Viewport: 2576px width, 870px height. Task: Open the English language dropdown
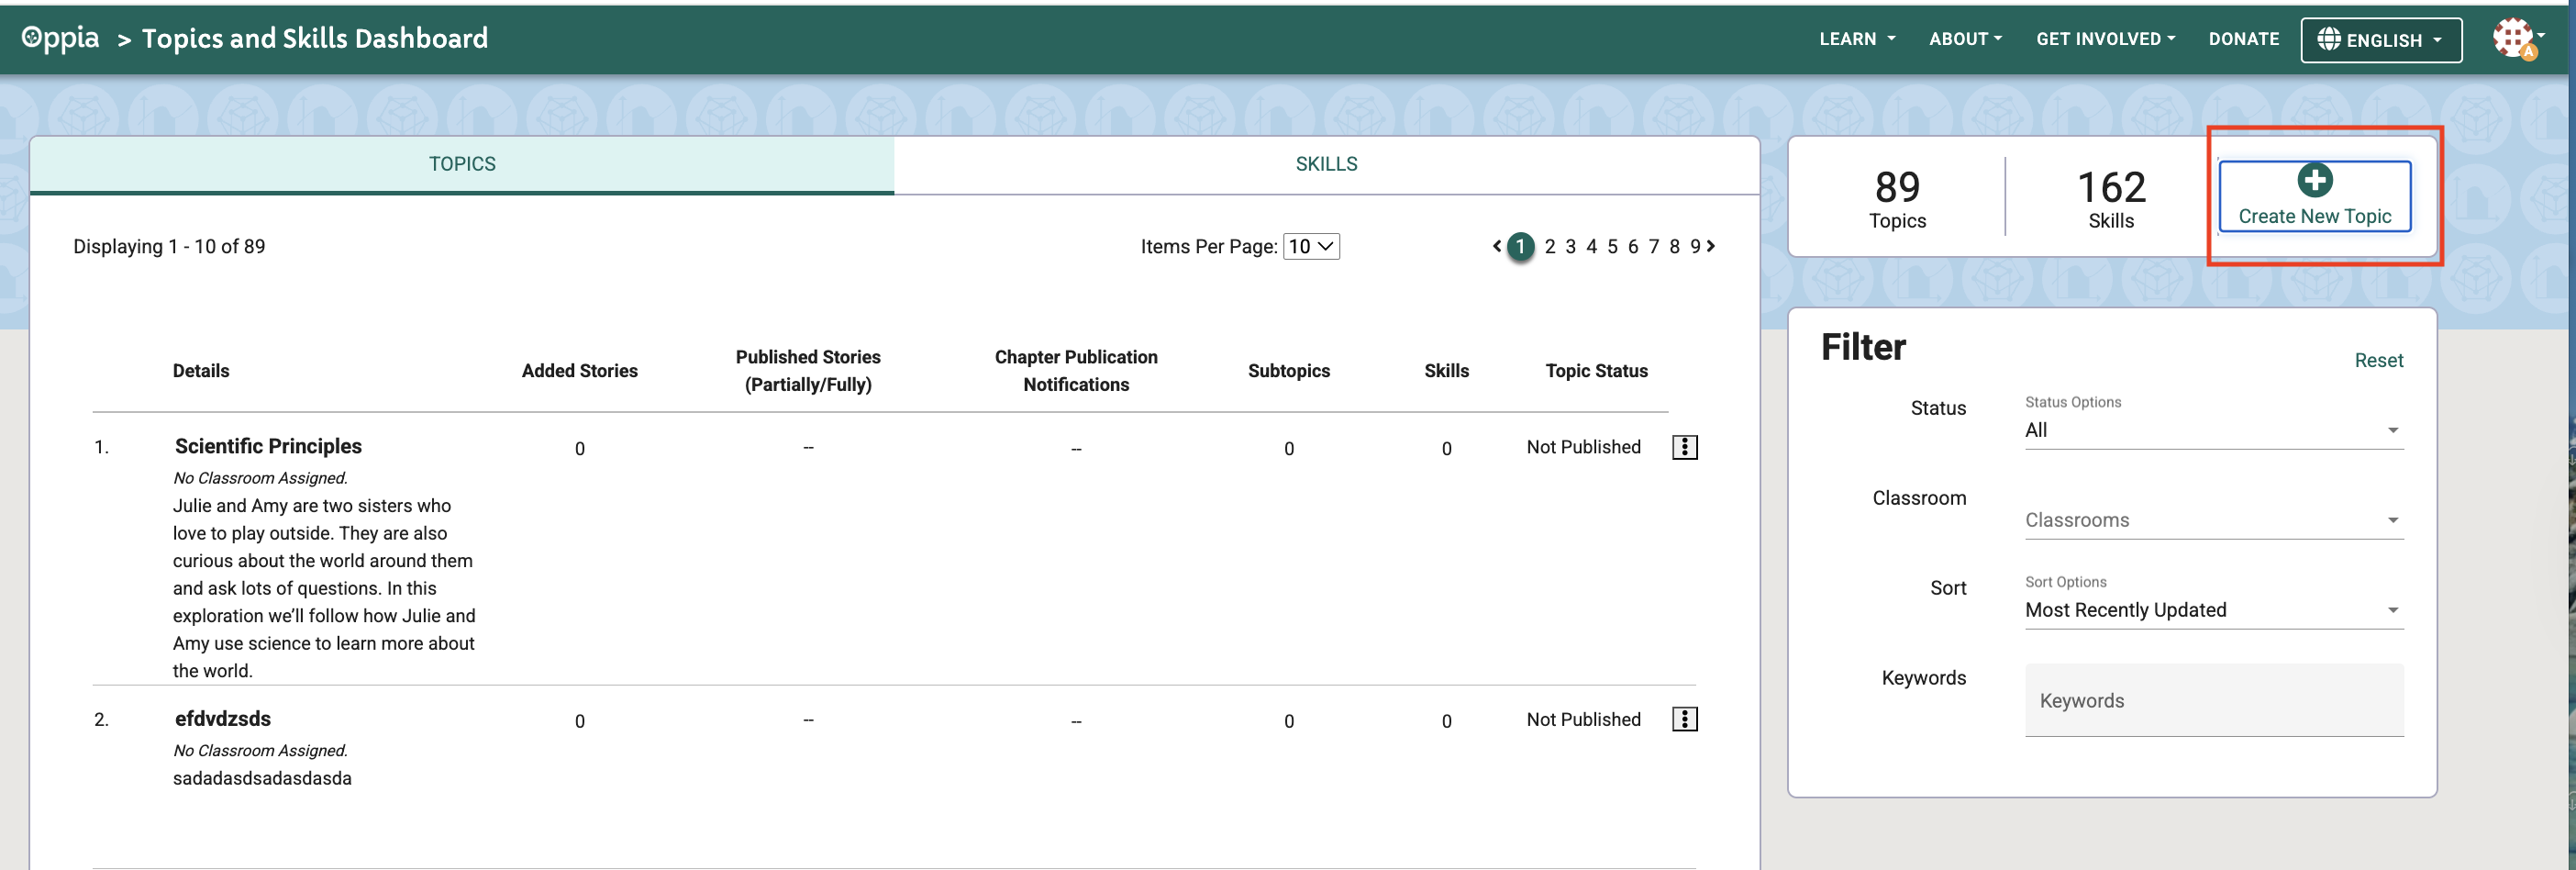tap(2381, 40)
